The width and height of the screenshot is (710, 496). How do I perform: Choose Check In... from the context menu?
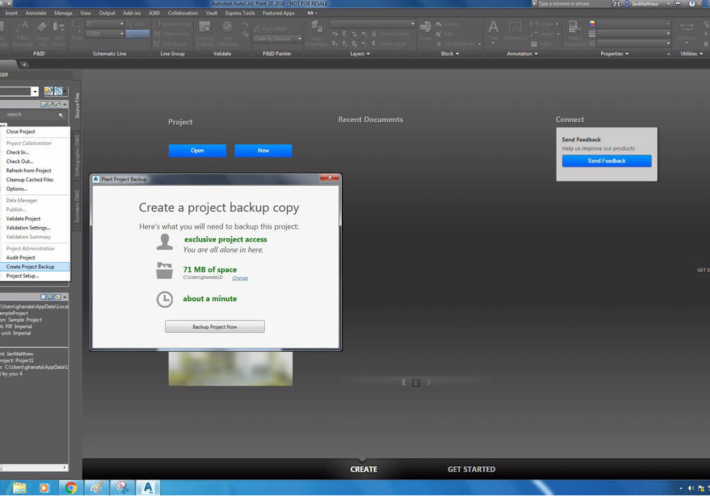click(35, 153)
